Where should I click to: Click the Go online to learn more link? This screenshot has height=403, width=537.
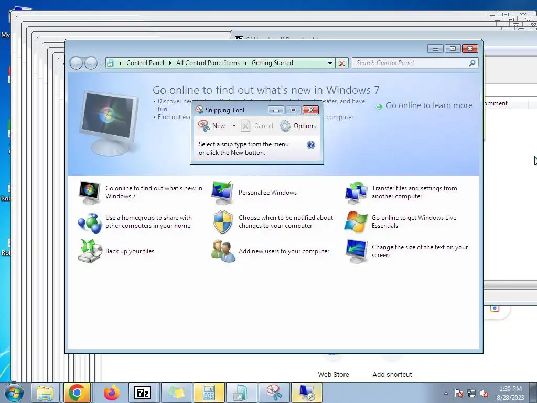click(x=429, y=105)
